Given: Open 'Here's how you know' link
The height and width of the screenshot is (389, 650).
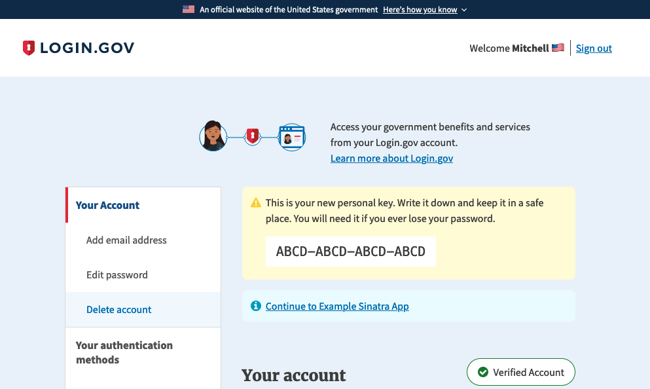Looking at the screenshot, I should pyautogui.click(x=420, y=10).
